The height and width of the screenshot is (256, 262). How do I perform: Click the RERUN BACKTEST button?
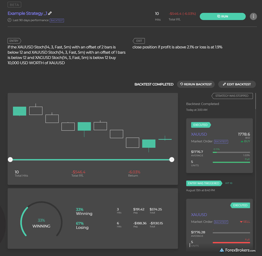coord(196,84)
